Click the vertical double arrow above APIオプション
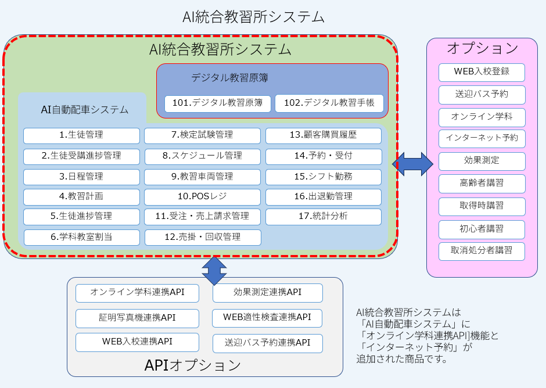This screenshot has width=546, height=388. [214, 270]
